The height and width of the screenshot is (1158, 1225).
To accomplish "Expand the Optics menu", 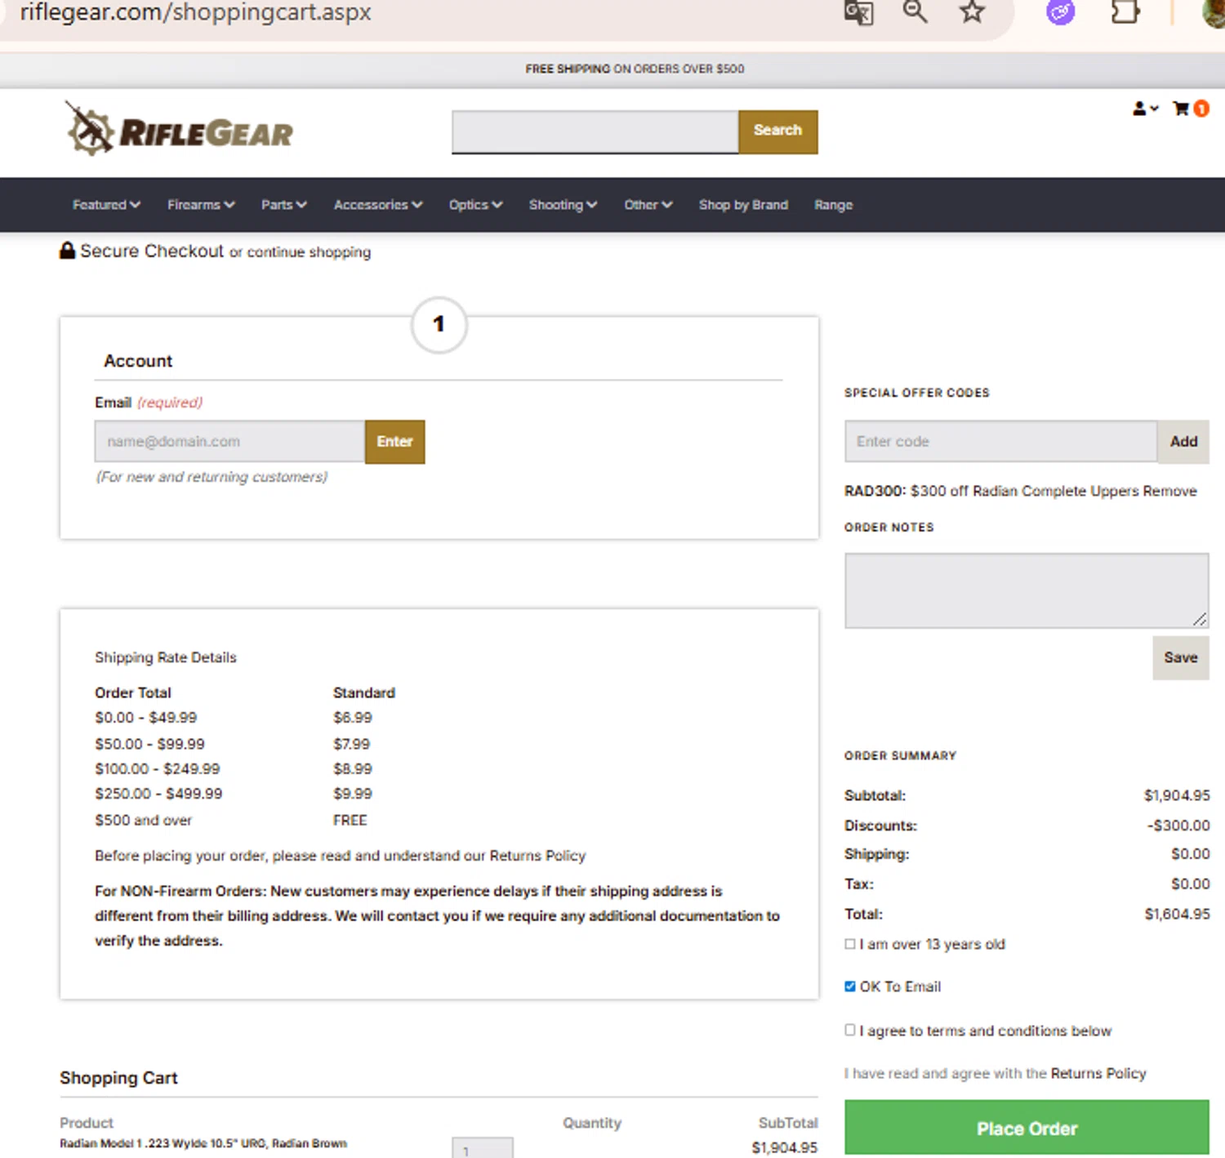I will pyautogui.click(x=475, y=205).
